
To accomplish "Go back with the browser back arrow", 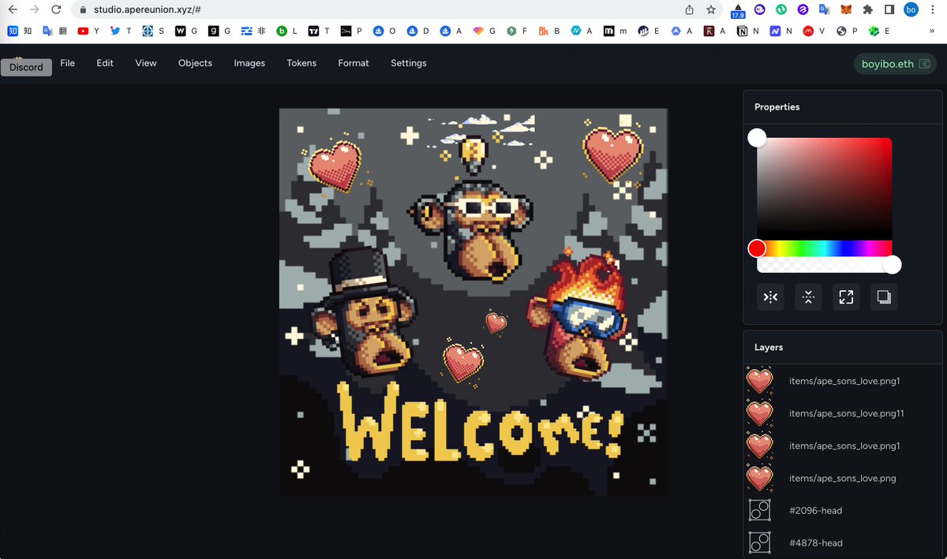I will 13,9.
